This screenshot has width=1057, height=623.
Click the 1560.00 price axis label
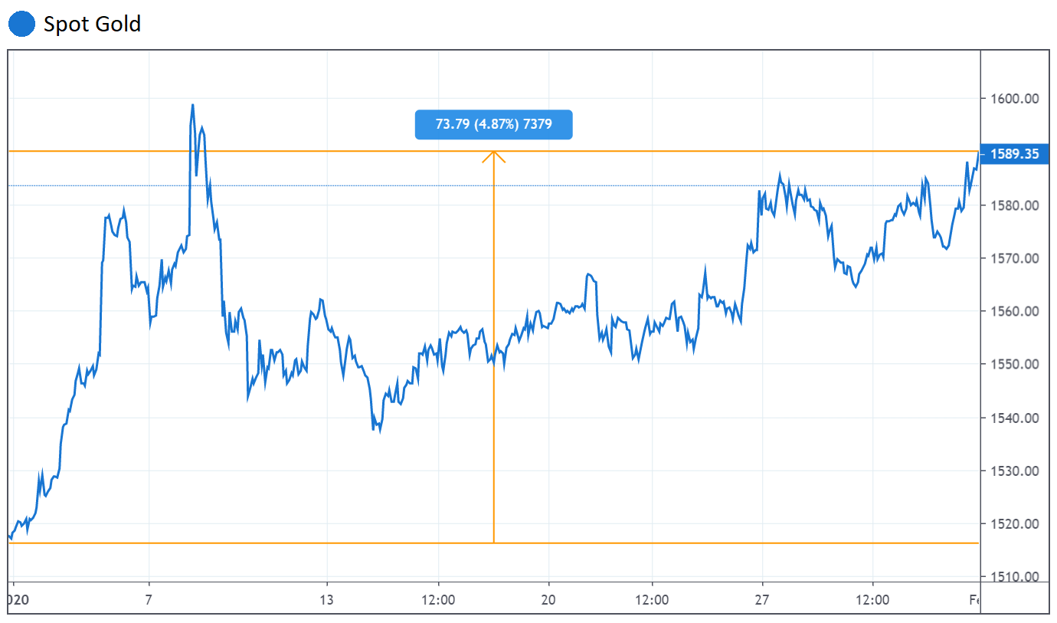click(x=1014, y=311)
